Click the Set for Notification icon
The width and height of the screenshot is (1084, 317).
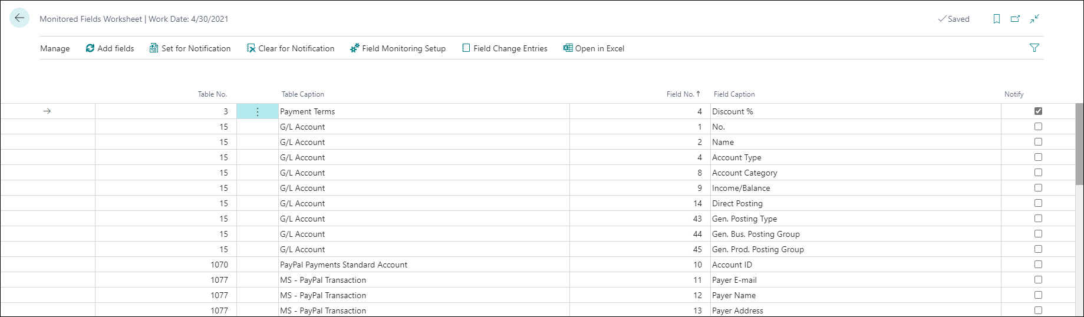(154, 48)
